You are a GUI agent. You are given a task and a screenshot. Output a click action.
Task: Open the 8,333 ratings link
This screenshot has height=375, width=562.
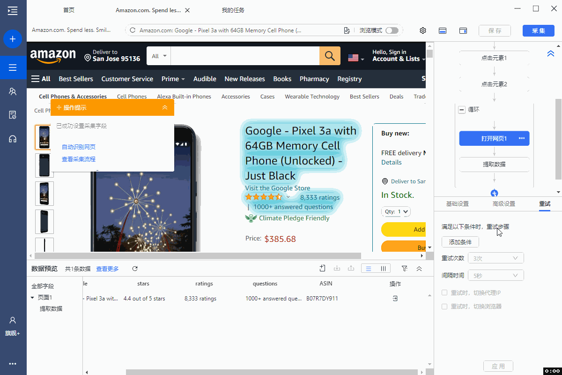[x=320, y=197]
